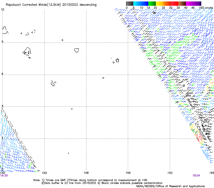This screenshot has height=188, width=214.
Task: Click the latitude 6 axis label
Action: pos(2,74)
